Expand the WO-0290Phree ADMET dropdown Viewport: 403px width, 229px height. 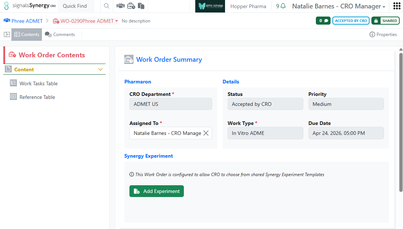(x=117, y=21)
